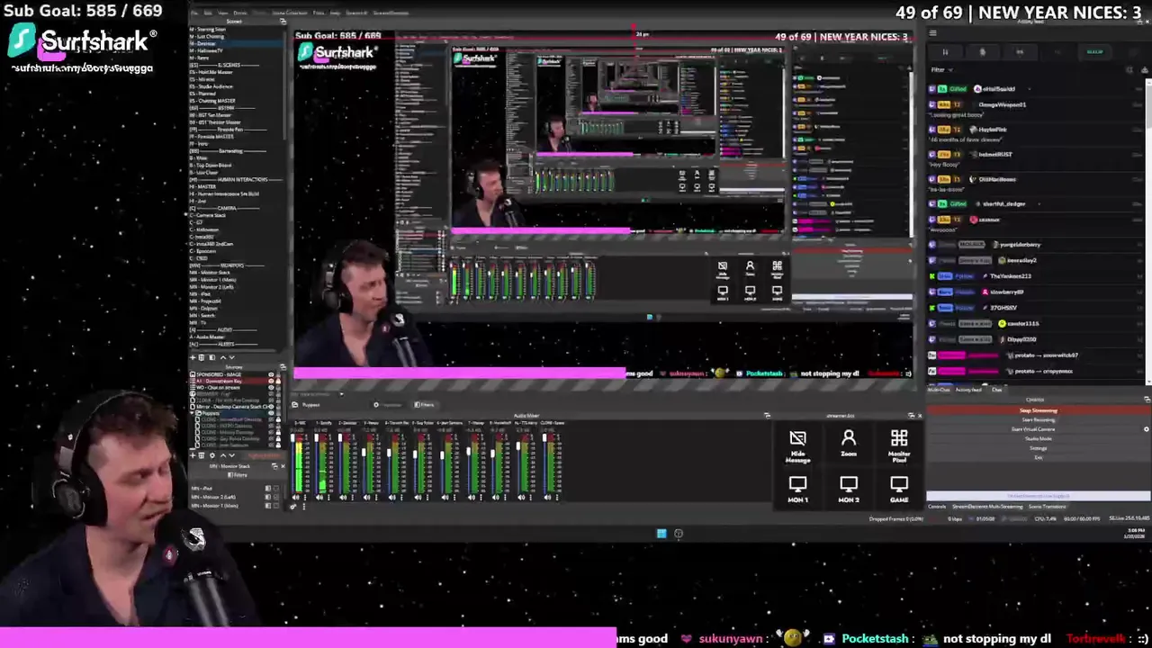This screenshot has height=648, width=1152.
Task: Open three-dot menu for 2-Desktop channel
Action: click(x=352, y=498)
